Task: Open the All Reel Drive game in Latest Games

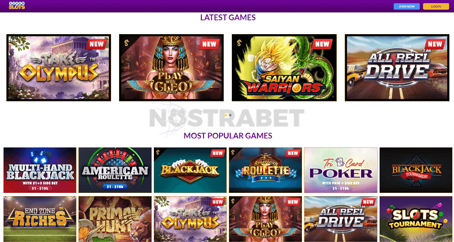Action: 397,68
